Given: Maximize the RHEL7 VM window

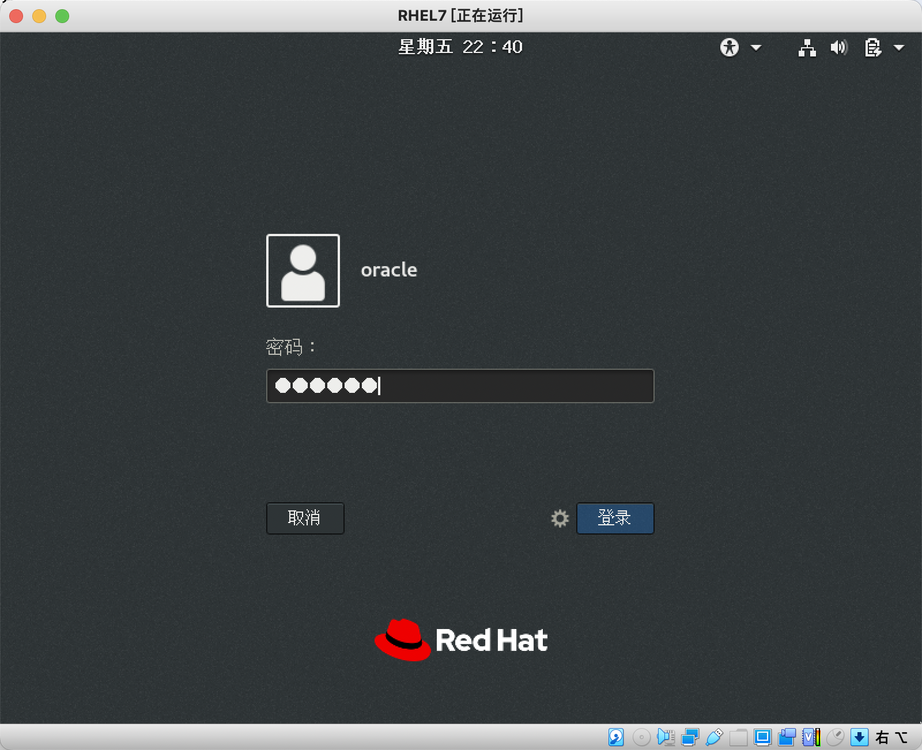Looking at the screenshot, I should click(62, 16).
